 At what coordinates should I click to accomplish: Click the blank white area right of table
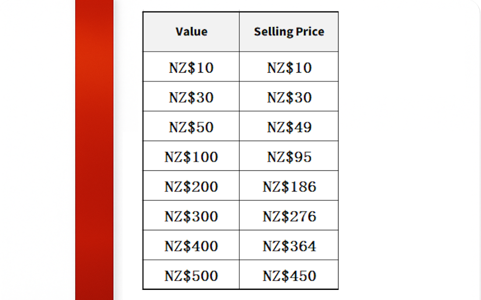point(407,149)
